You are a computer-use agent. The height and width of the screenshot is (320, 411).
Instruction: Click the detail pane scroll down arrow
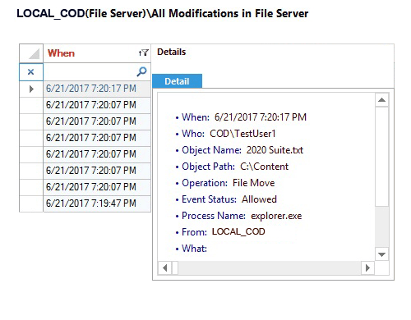(381, 254)
